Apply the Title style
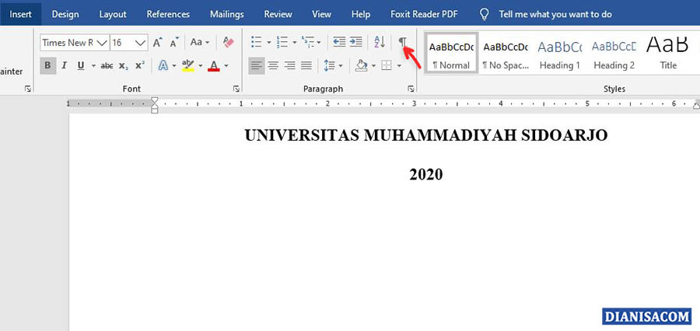This screenshot has height=331, width=700. click(x=668, y=54)
